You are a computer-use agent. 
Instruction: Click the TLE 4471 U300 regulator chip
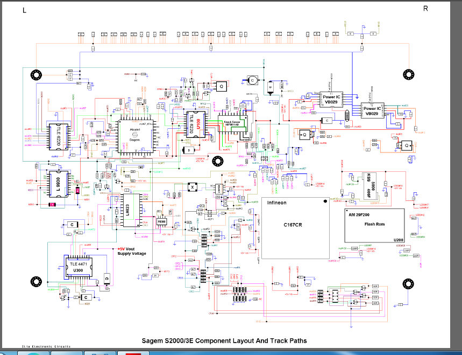pos(78,267)
